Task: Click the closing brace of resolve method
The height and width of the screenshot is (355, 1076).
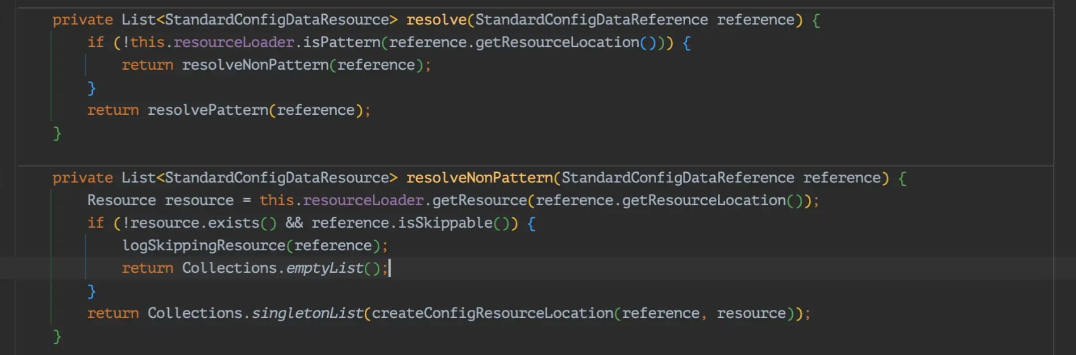Action: tap(57, 133)
